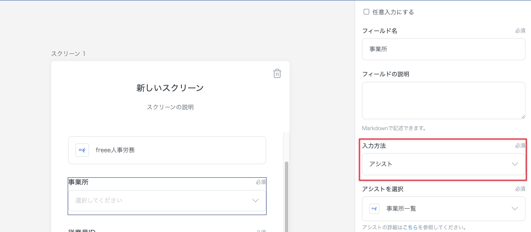Click the スクリーン 1 label
The height and width of the screenshot is (232, 531).
(x=68, y=54)
